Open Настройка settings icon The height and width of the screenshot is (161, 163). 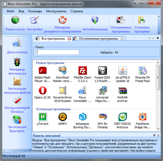click(34, 20)
